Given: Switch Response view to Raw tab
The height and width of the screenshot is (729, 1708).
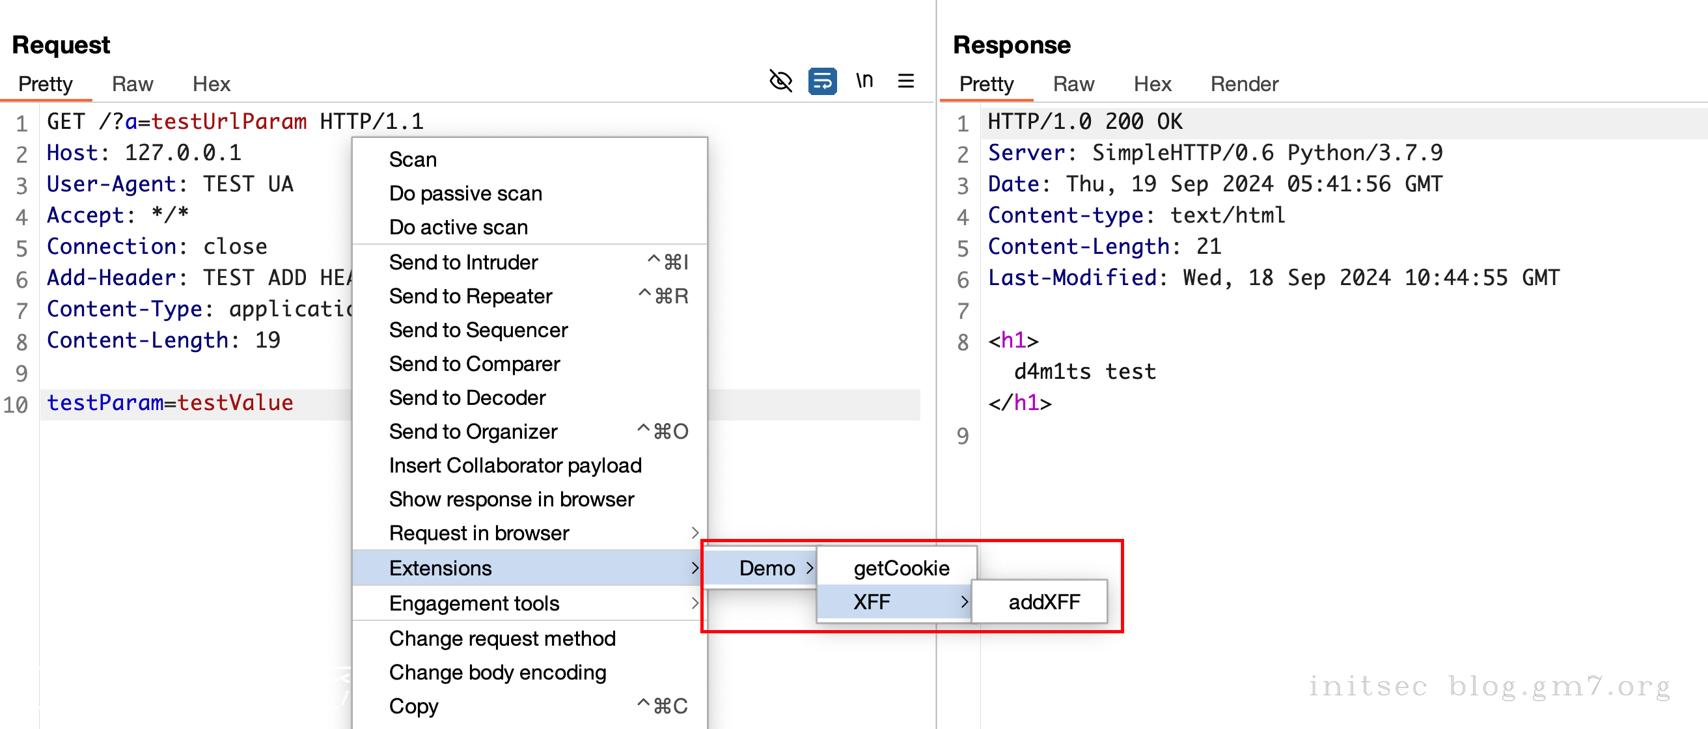Looking at the screenshot, I should [x=1073, y=84].
